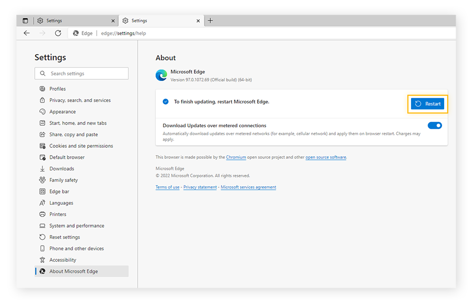Click Restart to finish updating Edge
The height and width of the screenshot is (304, 473).
[427, 104]
